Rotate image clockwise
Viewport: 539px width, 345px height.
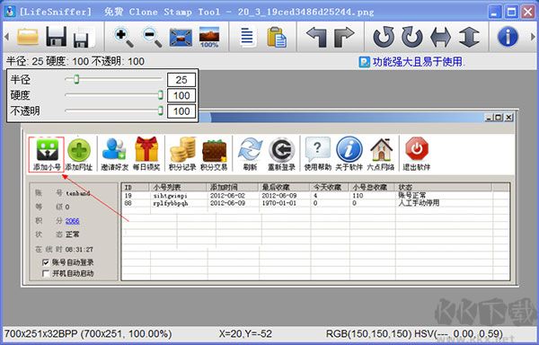click(x=411, y=37)
